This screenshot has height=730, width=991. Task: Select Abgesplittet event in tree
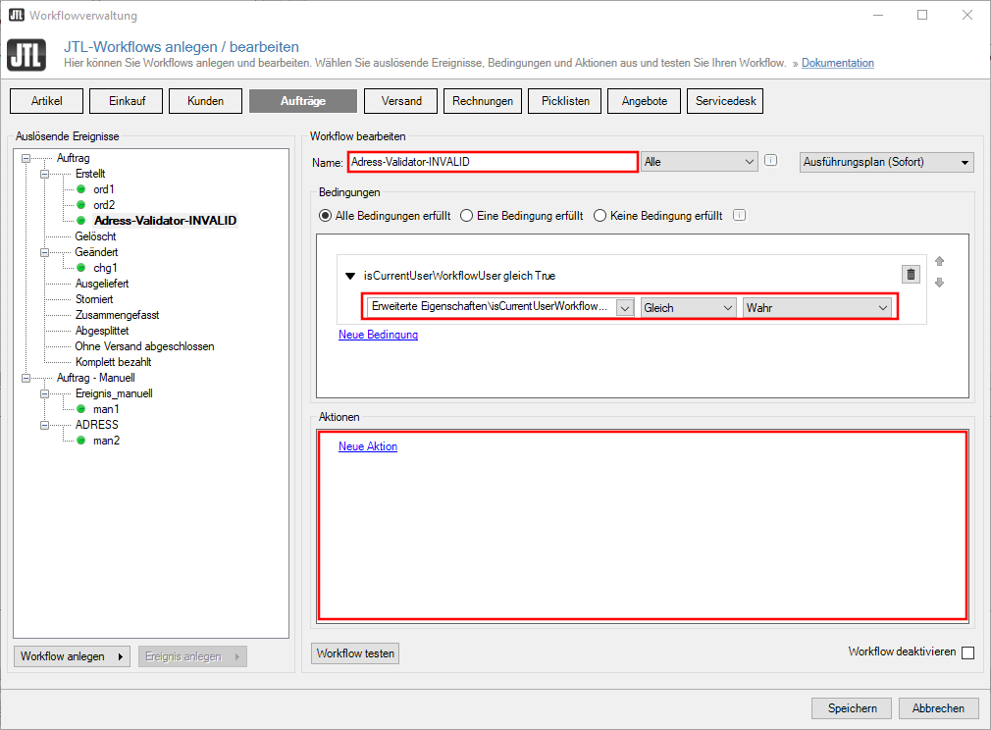[102, 331]
